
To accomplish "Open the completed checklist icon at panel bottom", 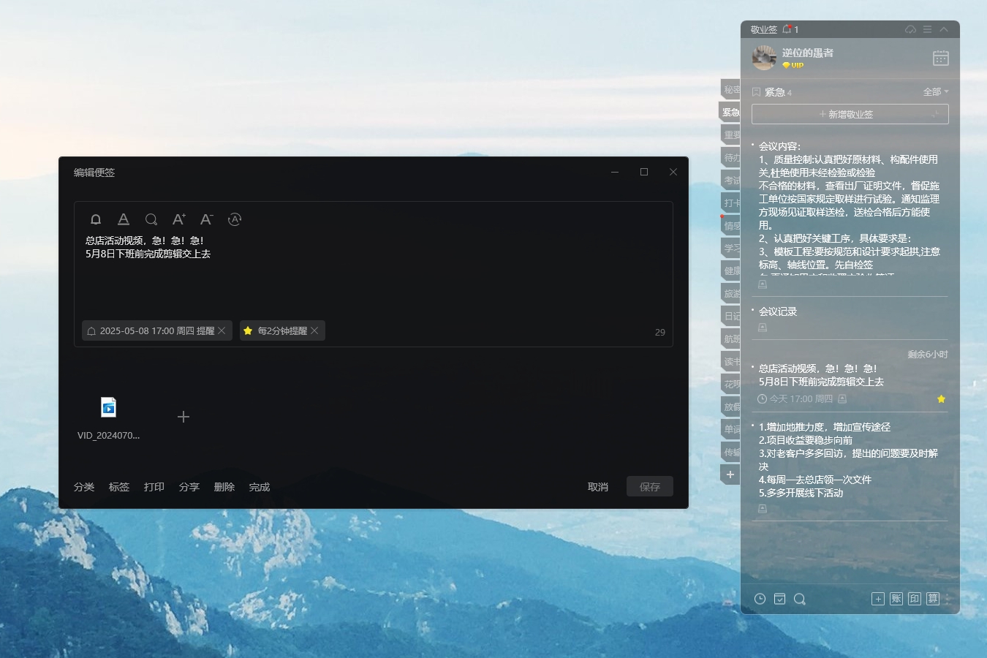I will [780, 599].
